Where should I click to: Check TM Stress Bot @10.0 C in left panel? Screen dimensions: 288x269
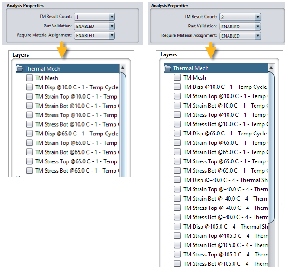coord(29,124)
